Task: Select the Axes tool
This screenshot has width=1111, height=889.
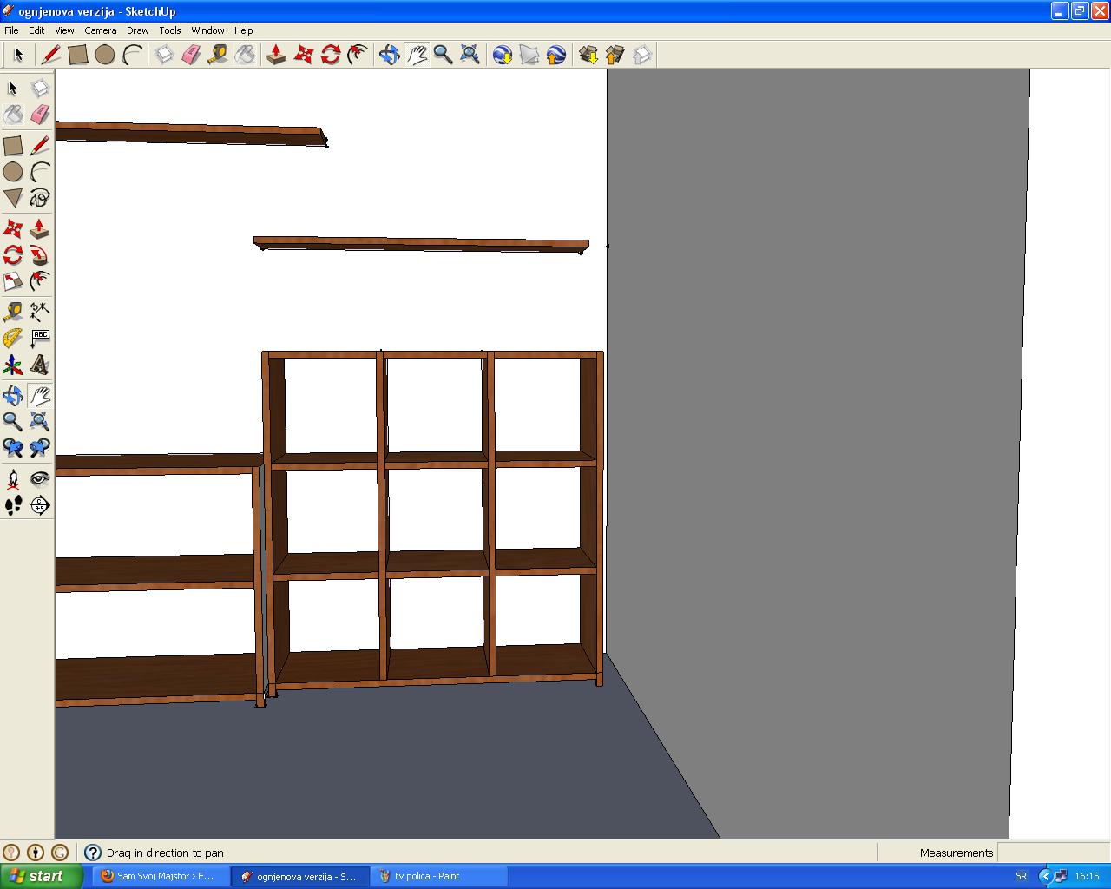Action: point(13,365)
